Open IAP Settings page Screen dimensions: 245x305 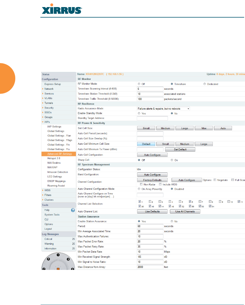pos(54,126)
